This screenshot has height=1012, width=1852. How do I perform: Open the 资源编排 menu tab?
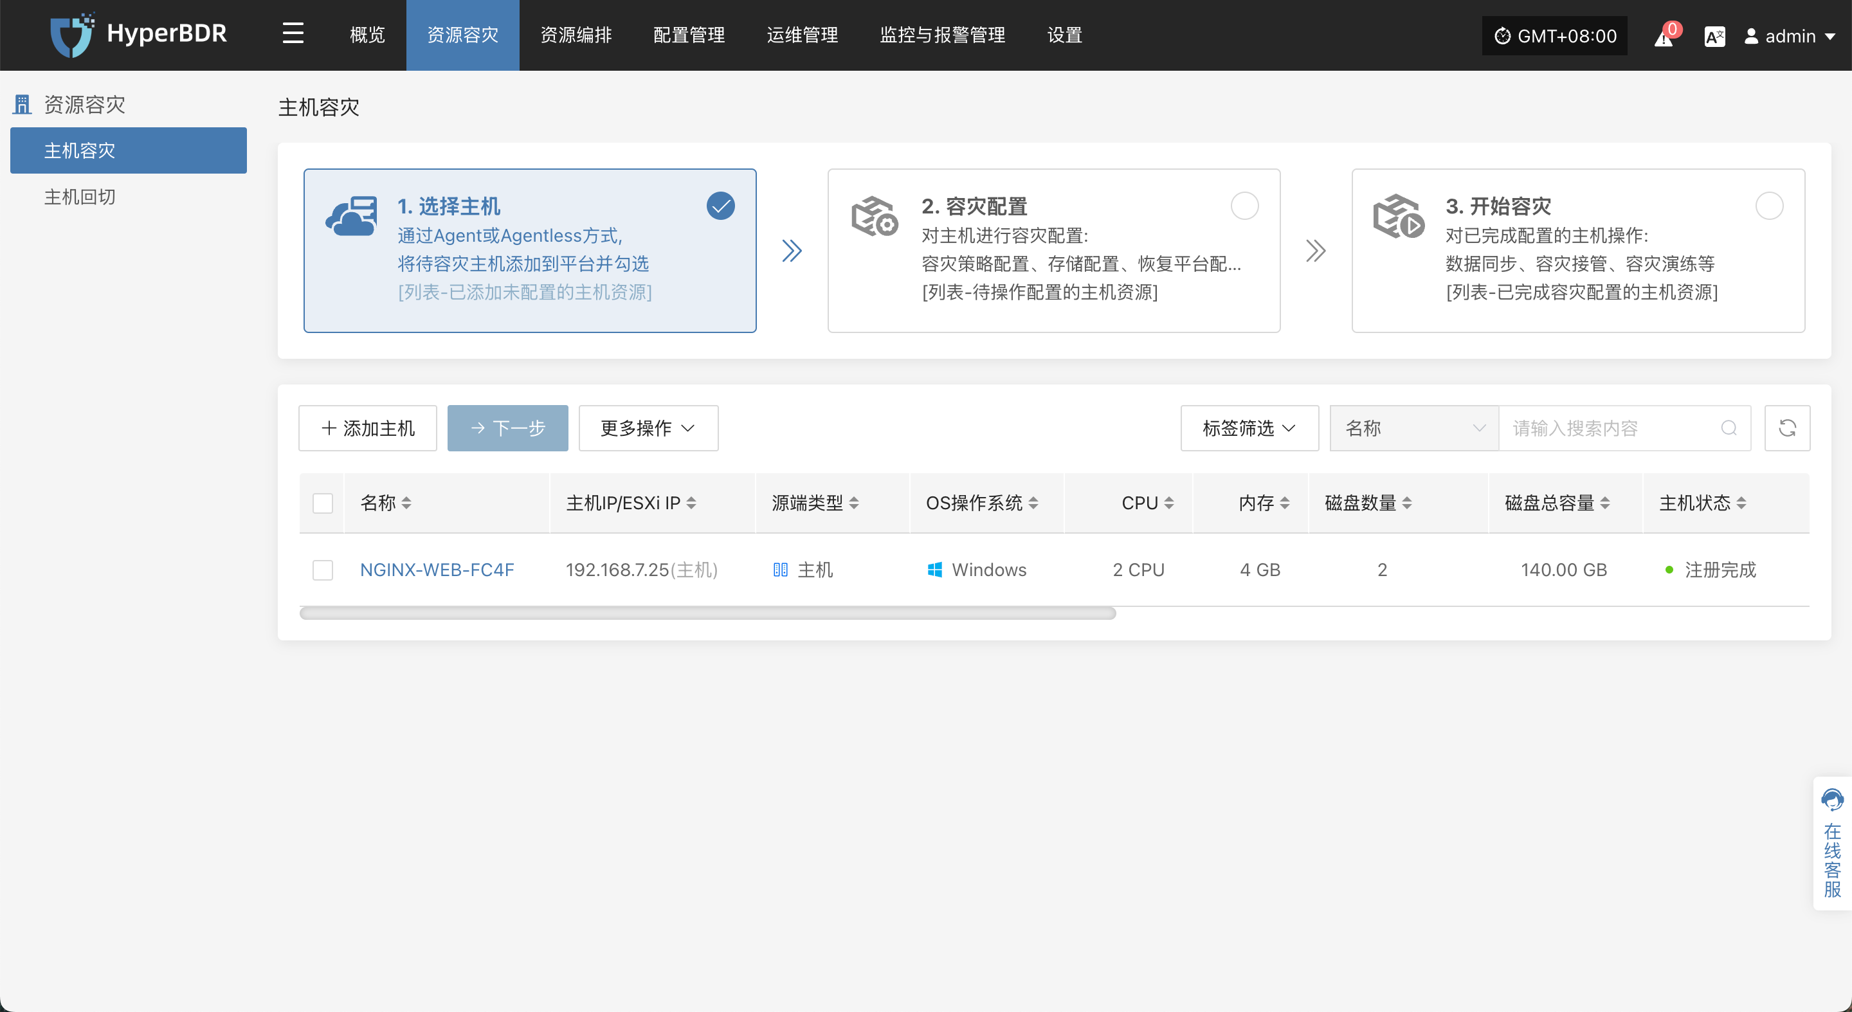click(576, 35)
